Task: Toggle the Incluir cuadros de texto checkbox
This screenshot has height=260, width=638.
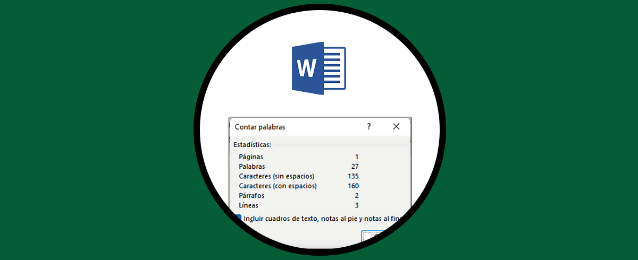Action: coord(238,218)
